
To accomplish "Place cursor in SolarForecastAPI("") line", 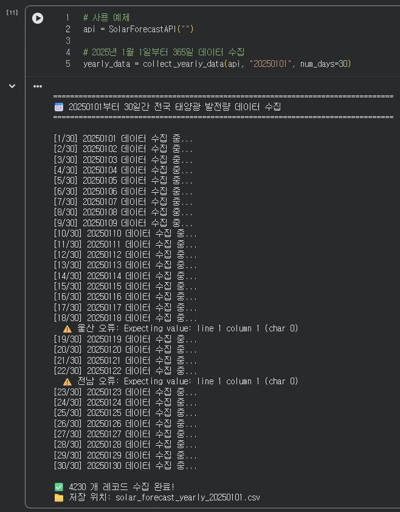I will (139, 29).
